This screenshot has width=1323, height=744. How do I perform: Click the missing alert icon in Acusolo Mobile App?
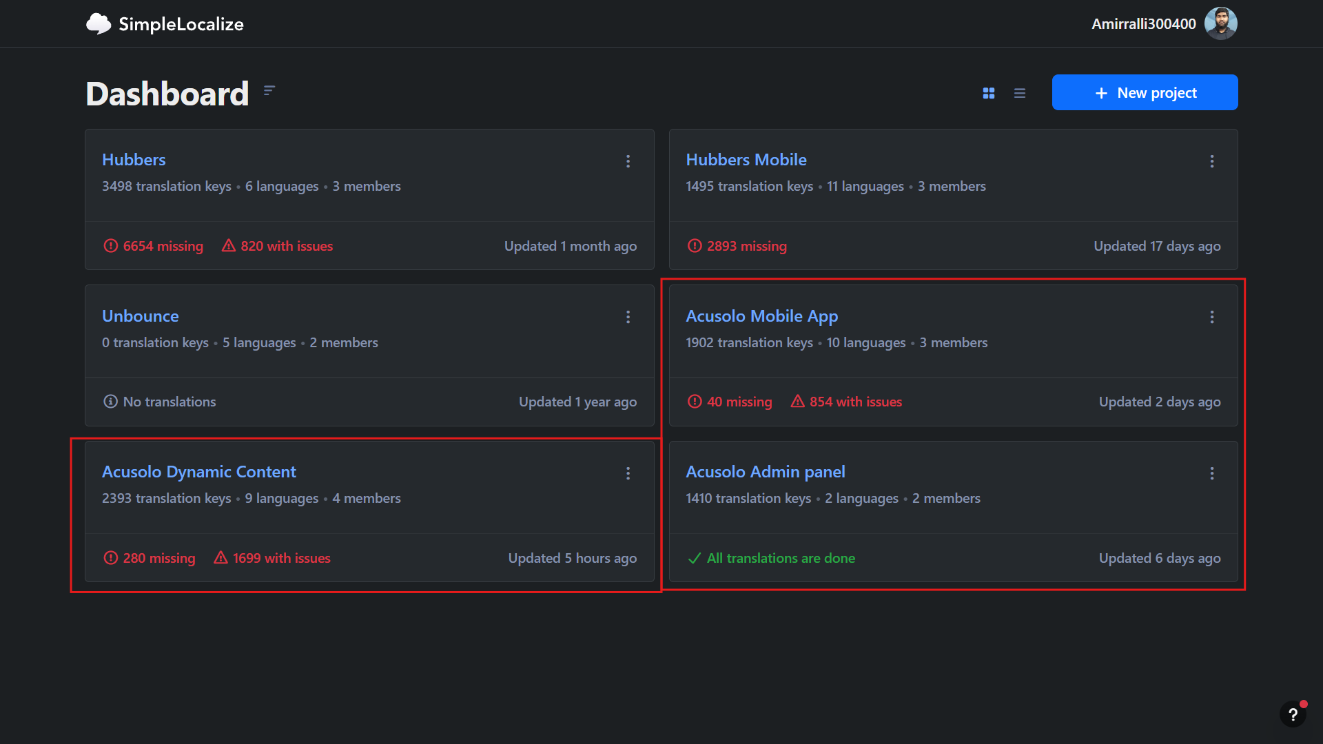[695, 402]
